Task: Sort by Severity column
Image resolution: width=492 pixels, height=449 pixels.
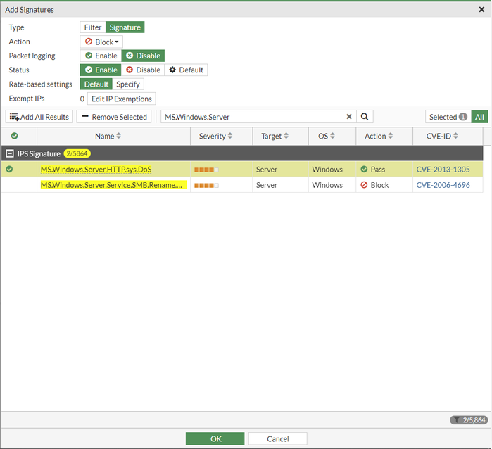Action: (215, 136)
